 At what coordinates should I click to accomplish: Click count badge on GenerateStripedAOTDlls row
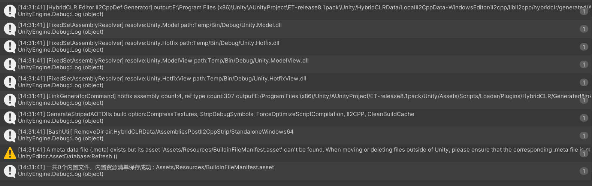pos(584,118)
